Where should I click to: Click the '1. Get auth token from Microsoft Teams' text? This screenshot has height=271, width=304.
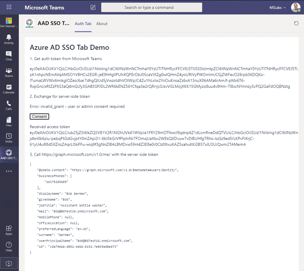tap(66, 59)
